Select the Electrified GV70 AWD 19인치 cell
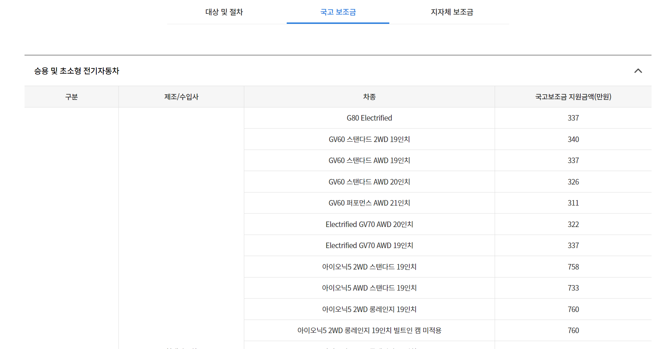This screenshot has height=349, width=656. pos(369,246)
